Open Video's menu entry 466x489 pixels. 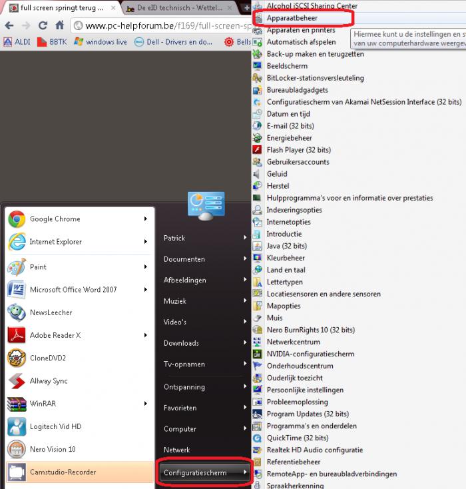(x=204, y=322)
